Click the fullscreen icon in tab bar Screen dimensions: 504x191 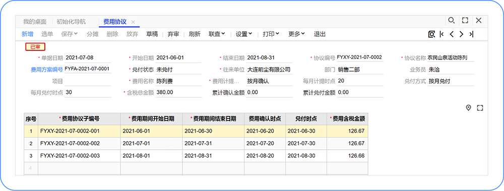(x=465, y=21)
